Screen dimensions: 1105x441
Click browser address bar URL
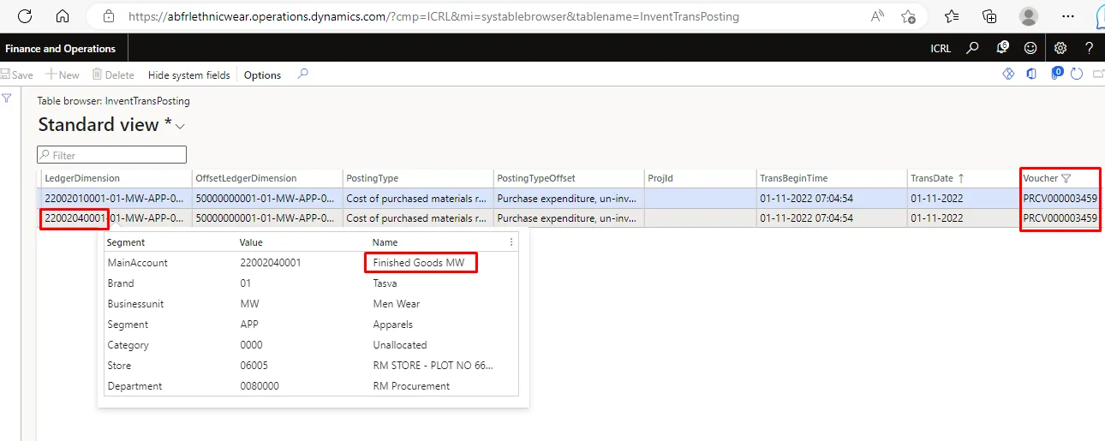point(433,16)
